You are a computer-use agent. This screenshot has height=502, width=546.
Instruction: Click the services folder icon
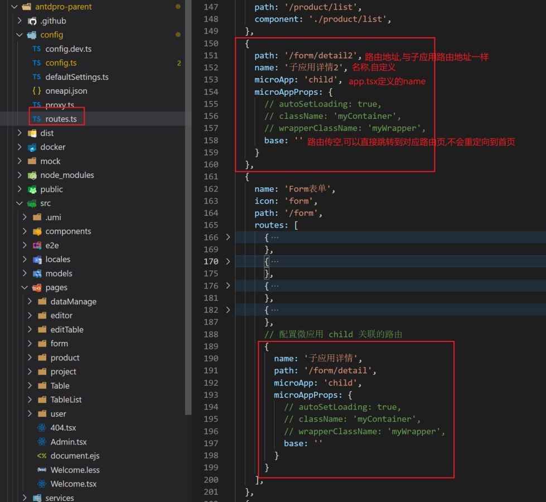37,498
